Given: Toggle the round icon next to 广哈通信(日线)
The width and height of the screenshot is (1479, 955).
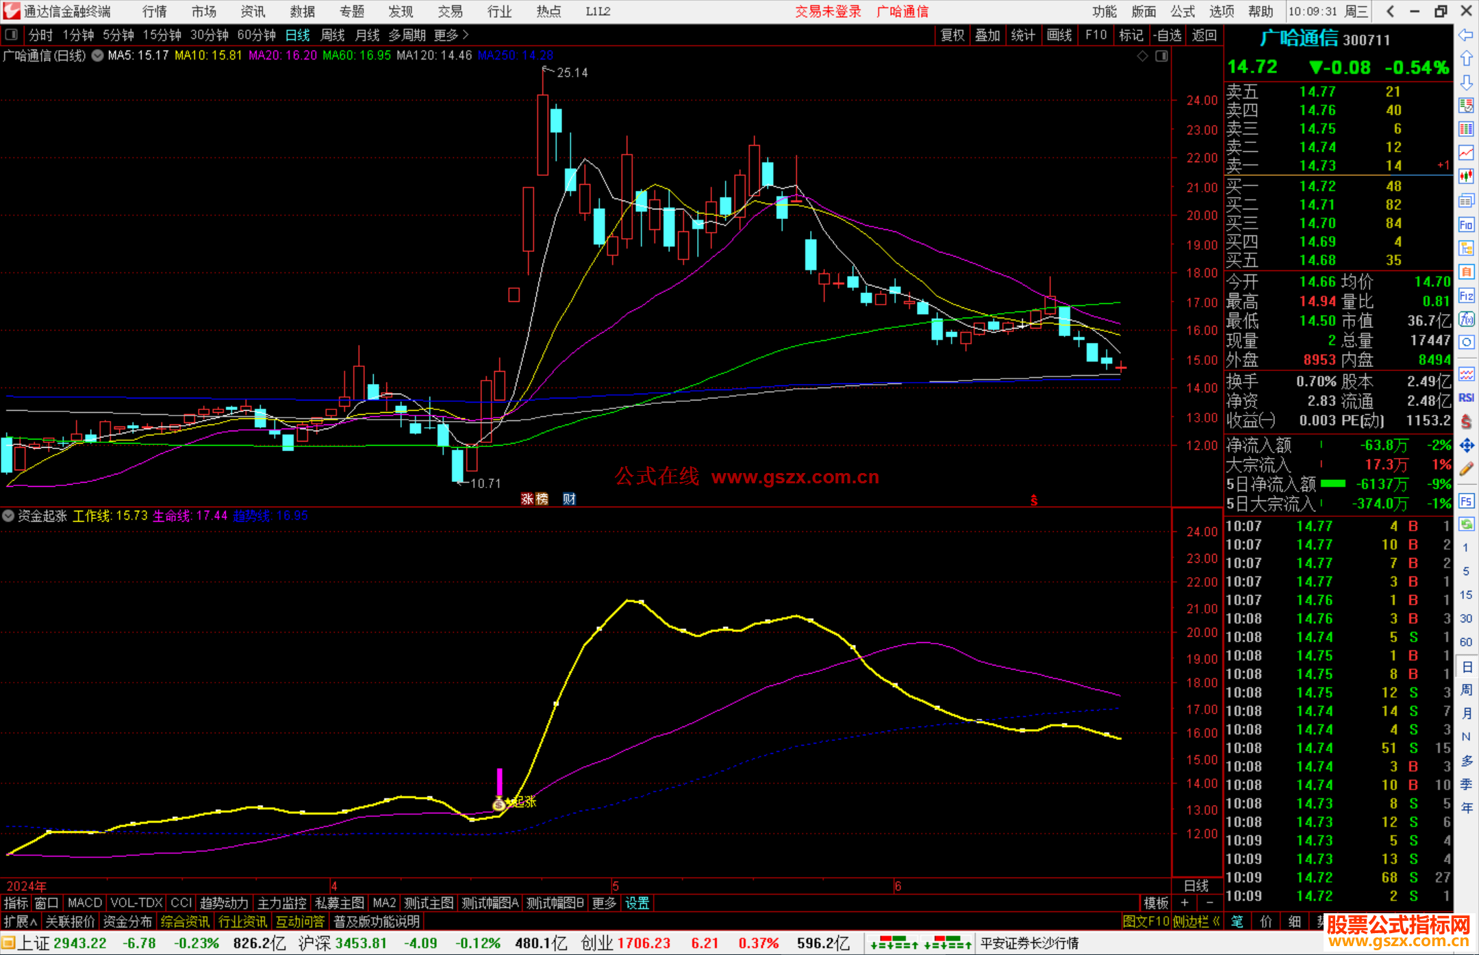Looking at the screenshot, I should 98,55.
